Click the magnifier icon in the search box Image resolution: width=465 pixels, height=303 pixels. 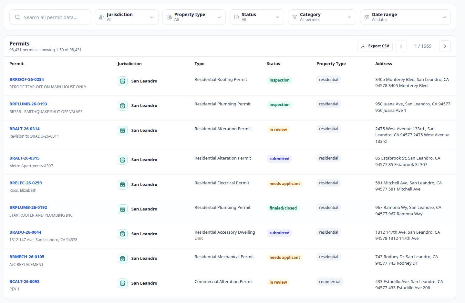(17, 17)
